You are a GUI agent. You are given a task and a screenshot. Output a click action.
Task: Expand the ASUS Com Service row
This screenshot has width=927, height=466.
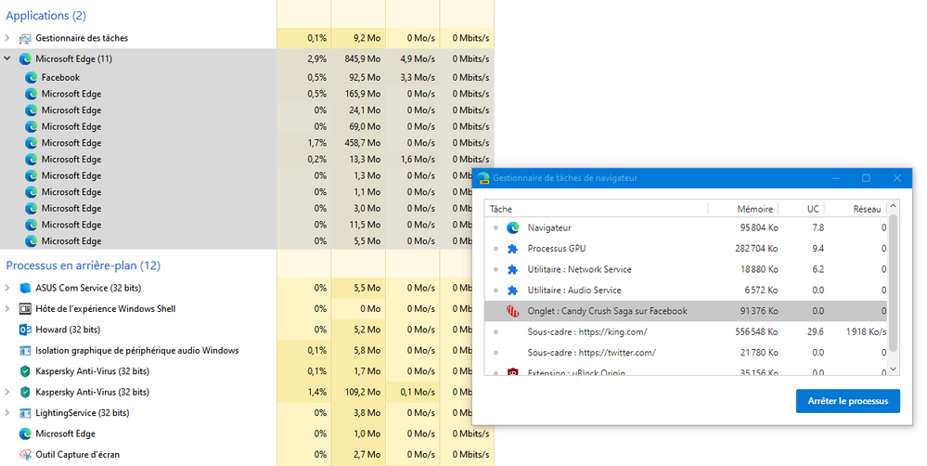(x=7, y=288)
